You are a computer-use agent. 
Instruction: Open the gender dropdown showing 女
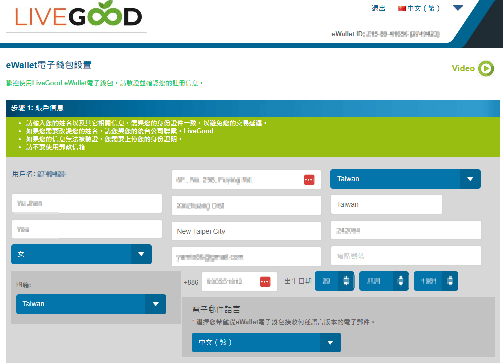81,254
